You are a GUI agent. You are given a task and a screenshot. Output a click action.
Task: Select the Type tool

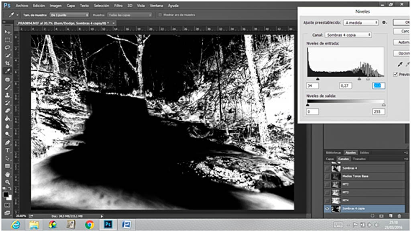tap(8, 150)
